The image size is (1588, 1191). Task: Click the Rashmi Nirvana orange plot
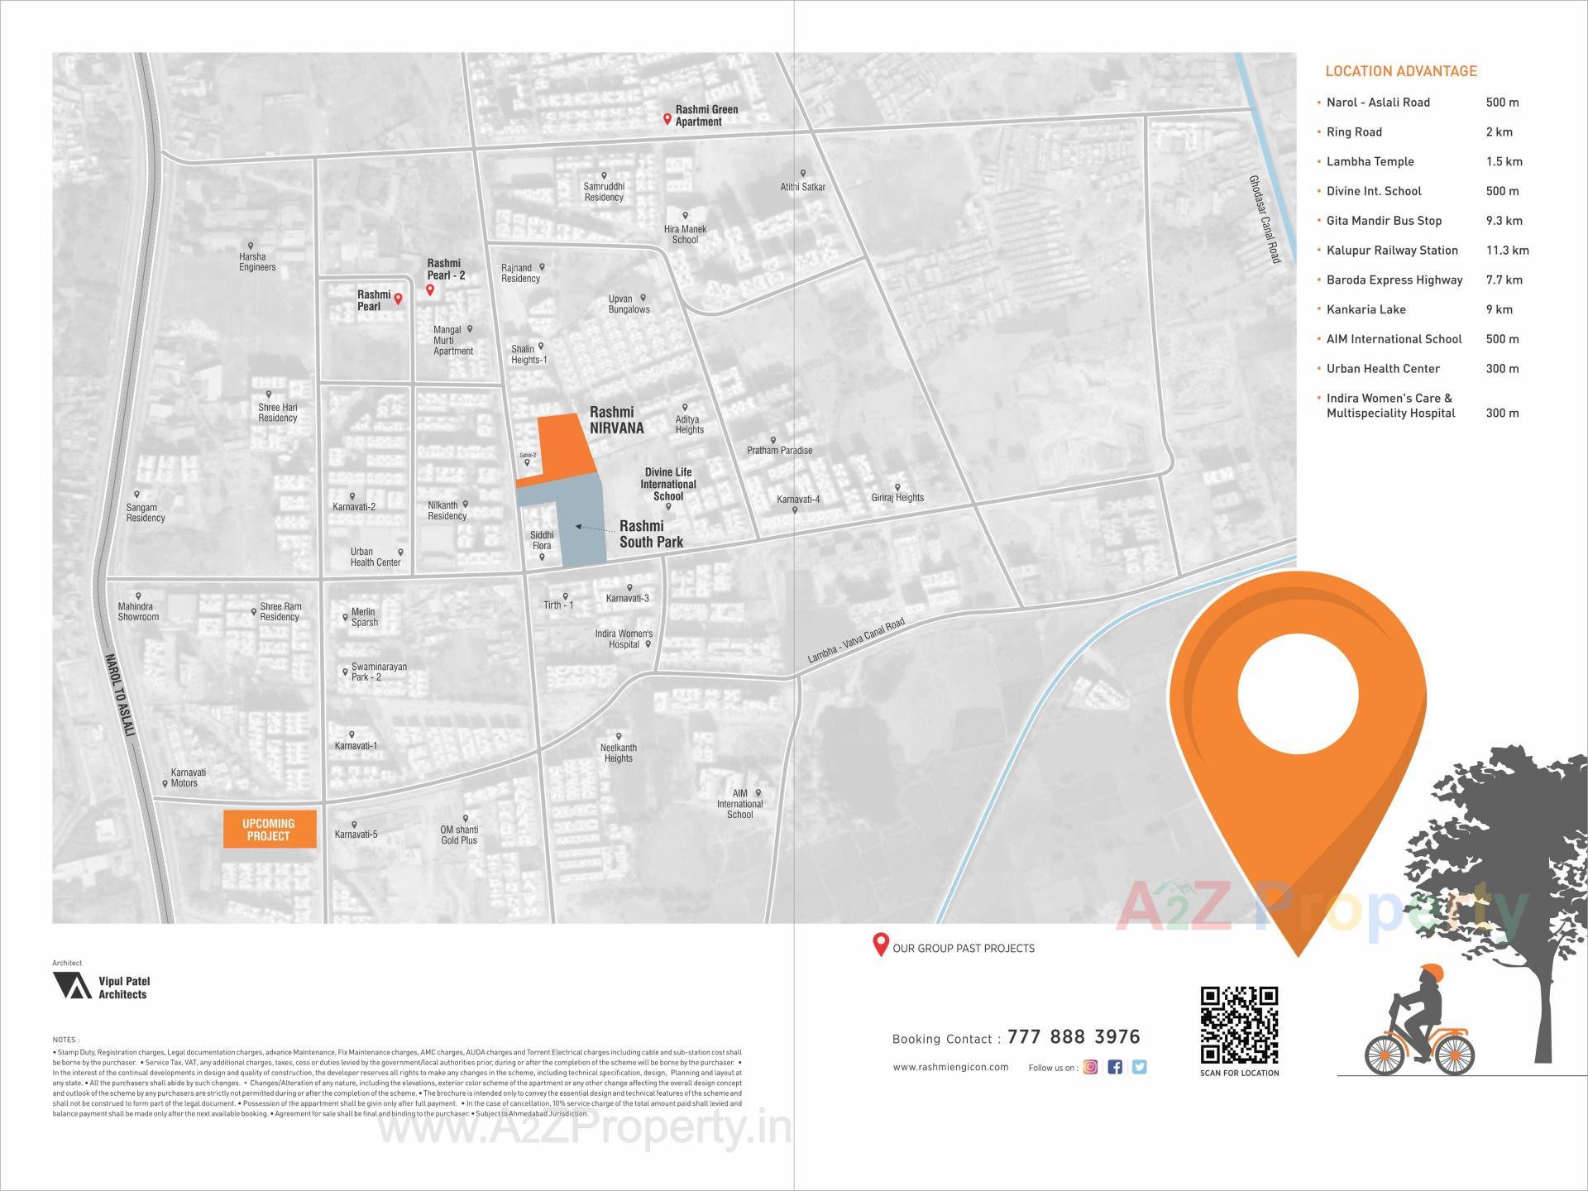563,447
